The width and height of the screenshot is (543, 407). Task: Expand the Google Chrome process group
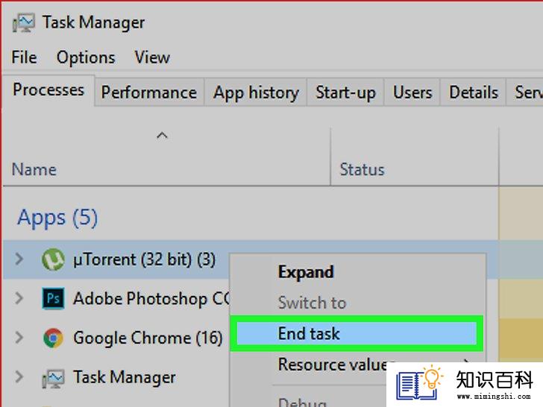point(19,338)
